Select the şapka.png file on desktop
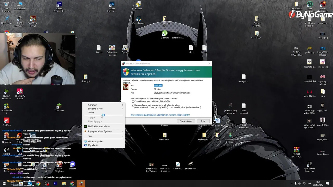Image resolution: width=333 pixels, height=187 pixels. [x=310, y=49]
